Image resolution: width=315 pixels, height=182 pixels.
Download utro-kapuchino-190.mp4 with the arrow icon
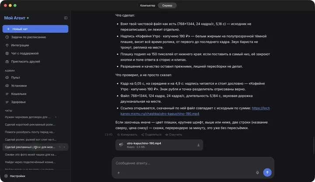(x=198, y=145)
